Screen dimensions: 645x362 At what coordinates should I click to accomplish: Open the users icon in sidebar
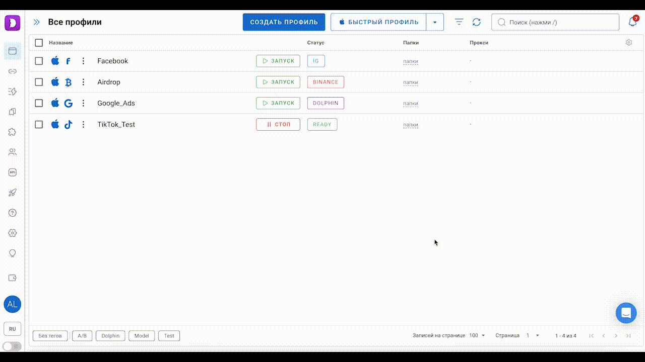click(13, 152)
